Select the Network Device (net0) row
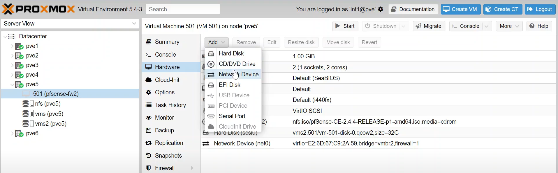Screen dimensions: 558x173 (x=378, y=143)
